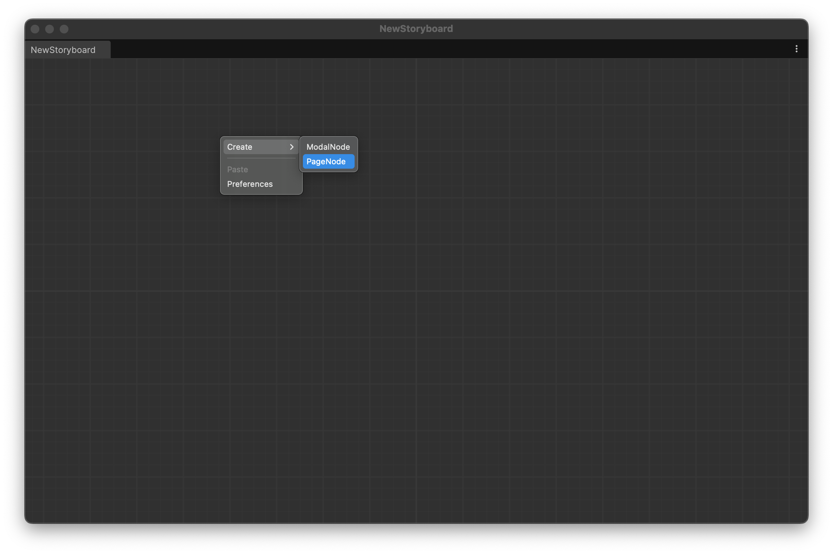
Task: Click the separator line under Create
Action: click(261, 158)
